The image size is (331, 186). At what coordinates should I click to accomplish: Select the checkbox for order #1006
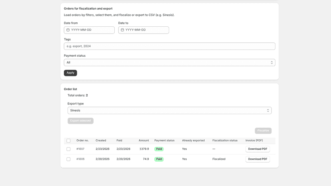68,159
